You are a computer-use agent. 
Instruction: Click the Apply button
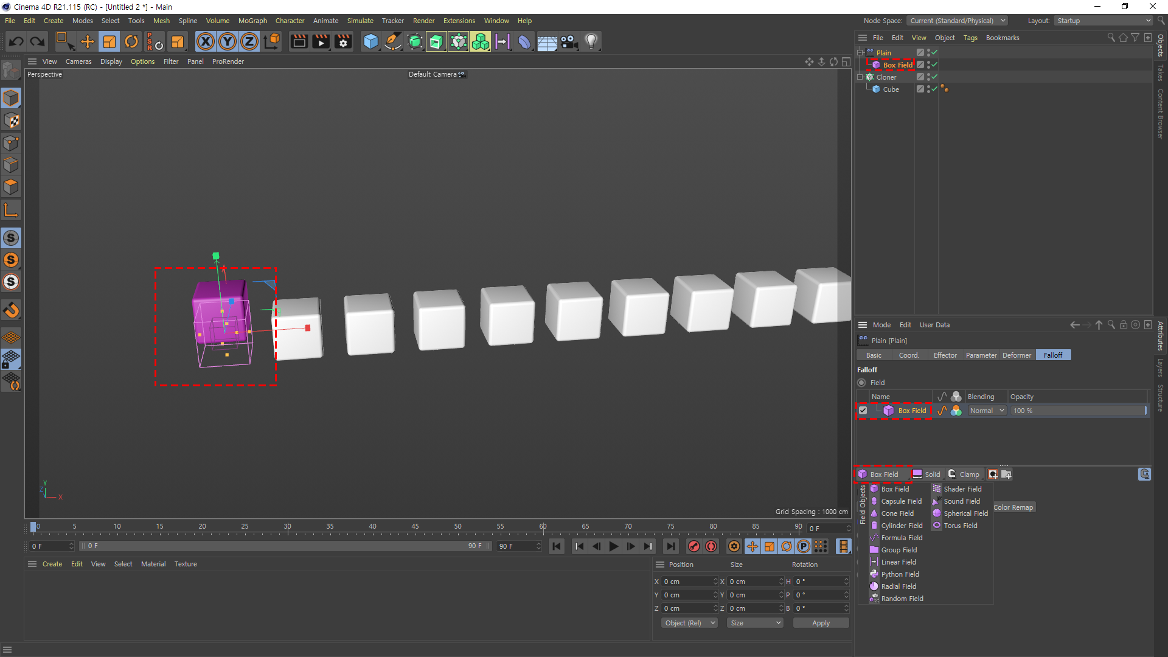(821, 623)
